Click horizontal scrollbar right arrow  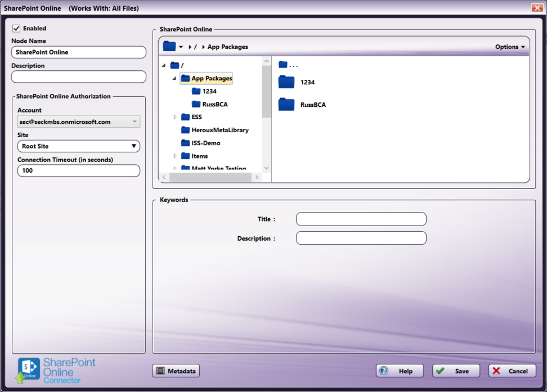pos(257,177)
